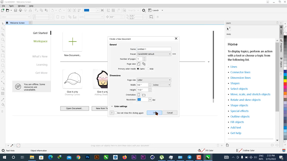287x161 pixels.
Task: Select the Get Started section
Action: 40,33
